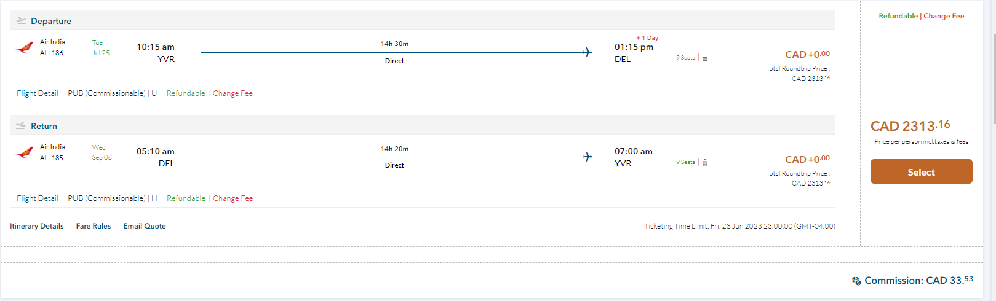Viewport: 996px width, 301px height.
Task: Open Flight Detail for departure flight
Action: tap(38, 93)
